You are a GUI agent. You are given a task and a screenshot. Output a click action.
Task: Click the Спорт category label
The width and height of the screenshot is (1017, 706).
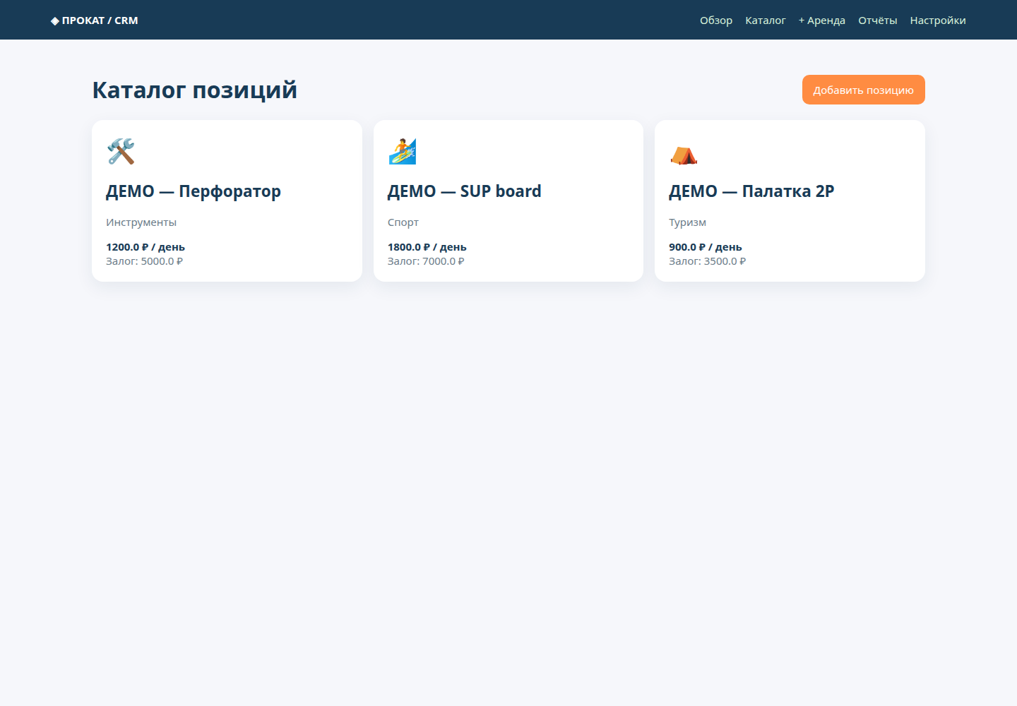403,222
